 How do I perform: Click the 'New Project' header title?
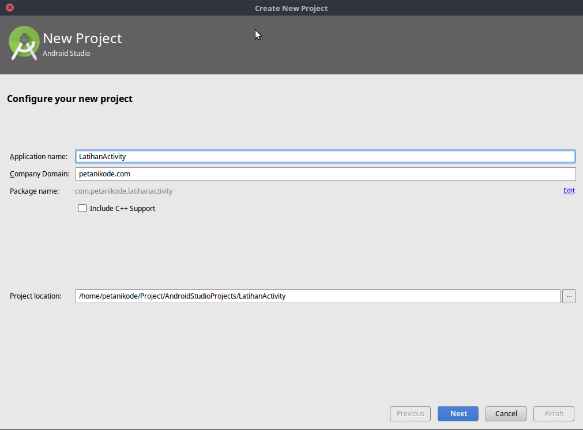pos(82,38)
